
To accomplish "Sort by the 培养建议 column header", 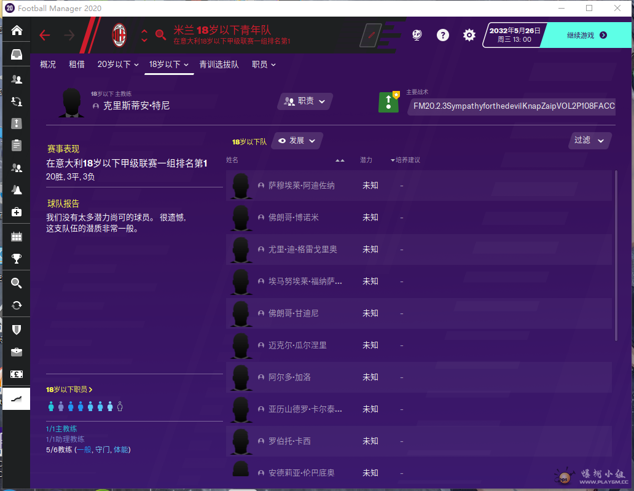I will (407, 160).
